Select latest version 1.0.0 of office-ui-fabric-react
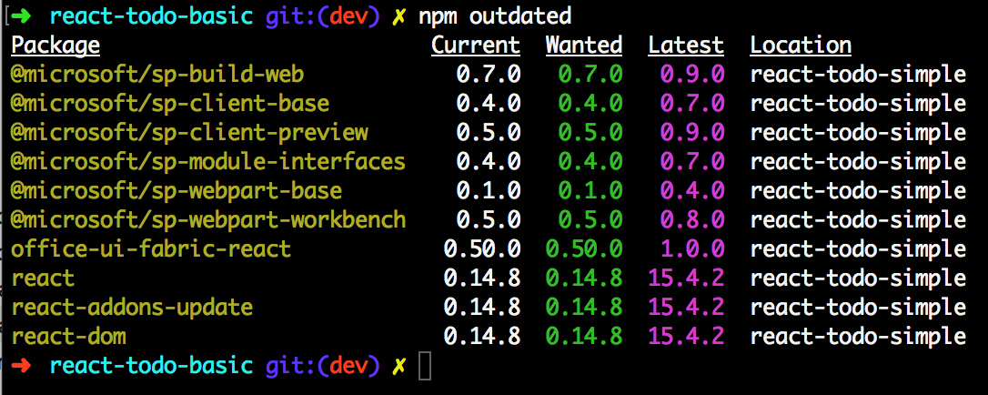Image resolution: width=988 pixels, height=395 pixels. tap(691, 248)
